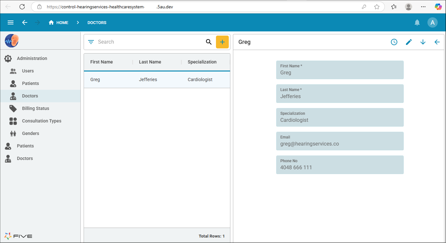Screen dimensions: 446x243
Task: Open the browser settings ellipsis menu
Action: (x=423, y=7)
